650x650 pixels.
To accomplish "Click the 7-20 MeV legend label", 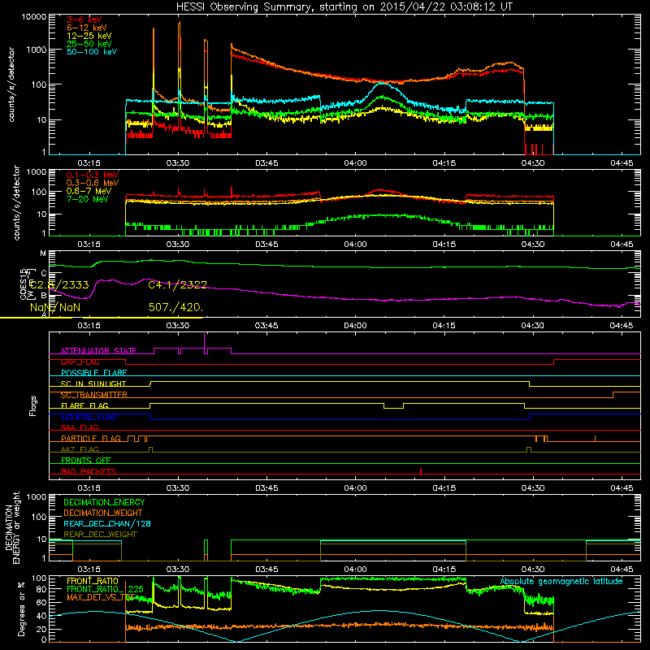I will coord(88,199).
